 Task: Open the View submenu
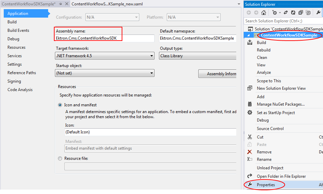[261, 65]
